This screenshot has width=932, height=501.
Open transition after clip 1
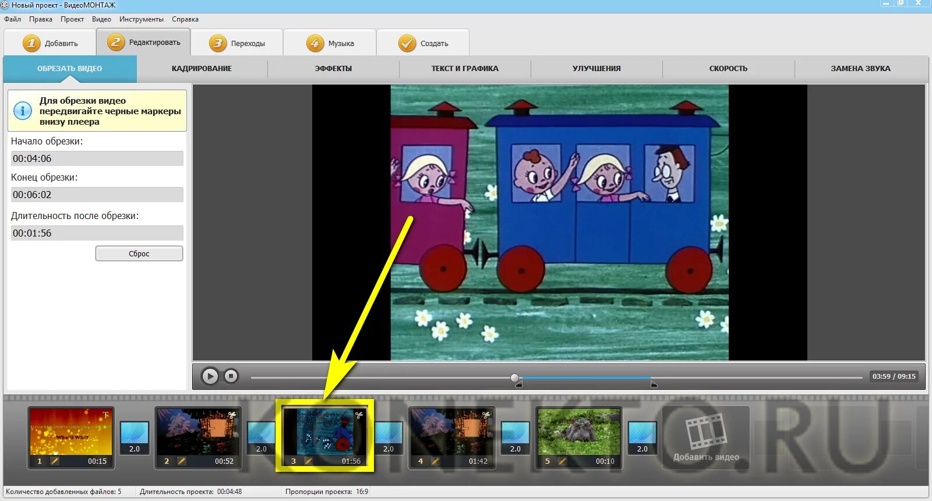(135, 438)
